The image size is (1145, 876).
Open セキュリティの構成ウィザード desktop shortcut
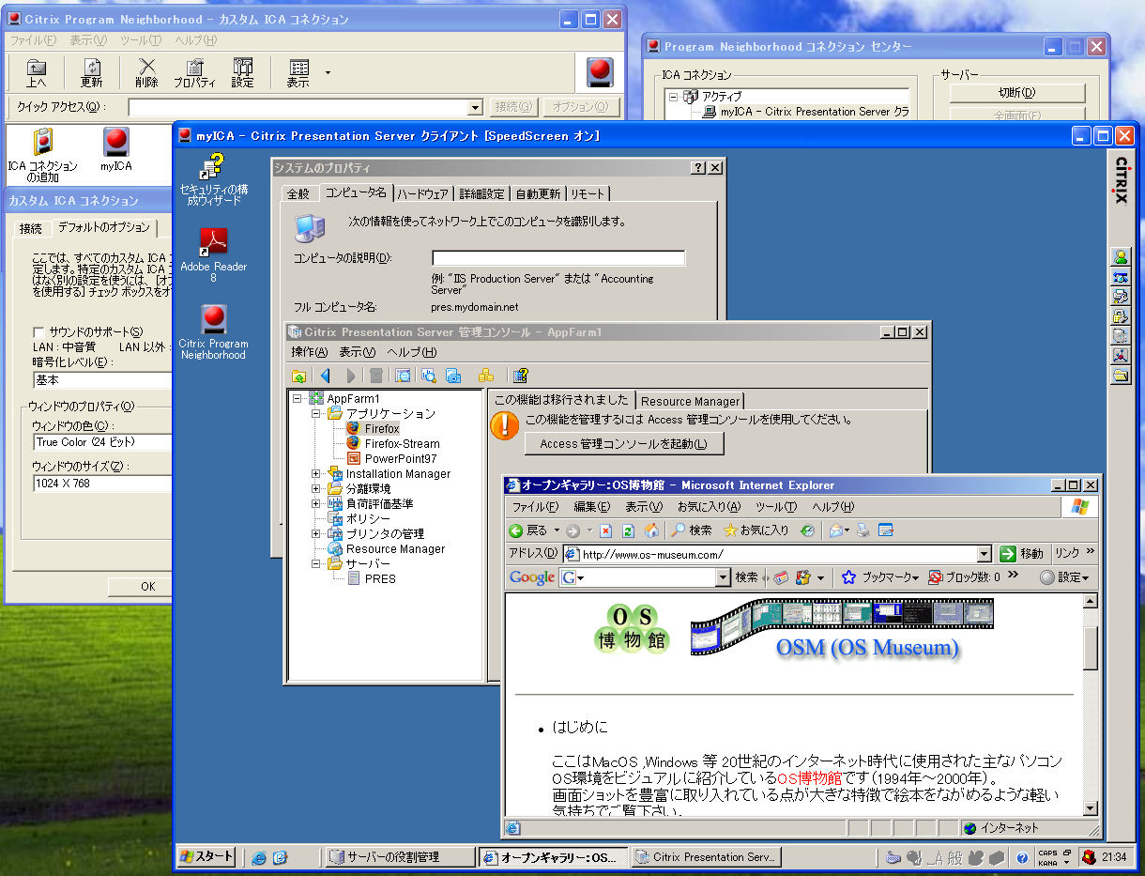coord(214,180)
